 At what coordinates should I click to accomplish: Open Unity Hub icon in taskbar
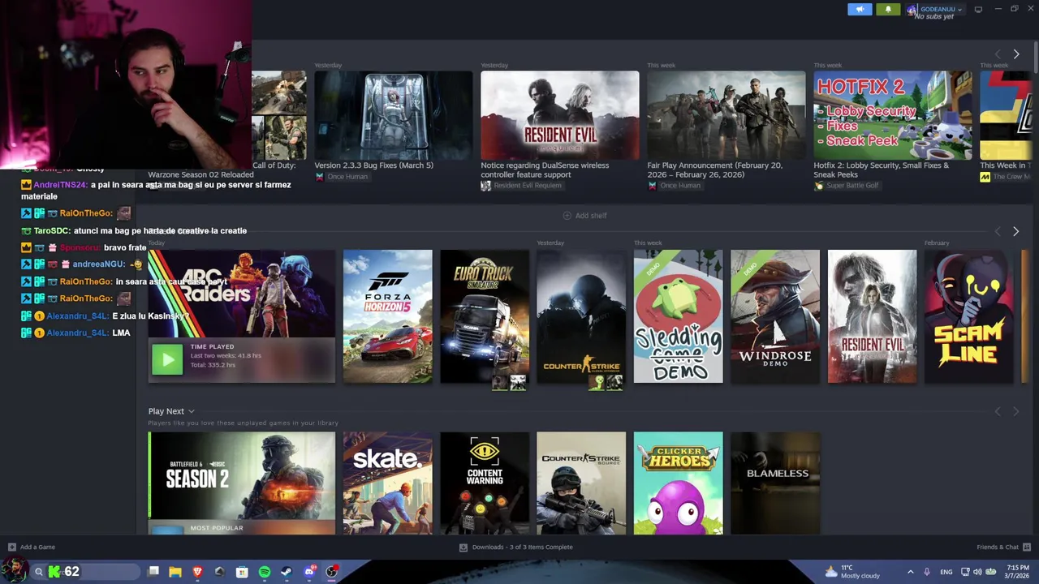pos(219,572)
